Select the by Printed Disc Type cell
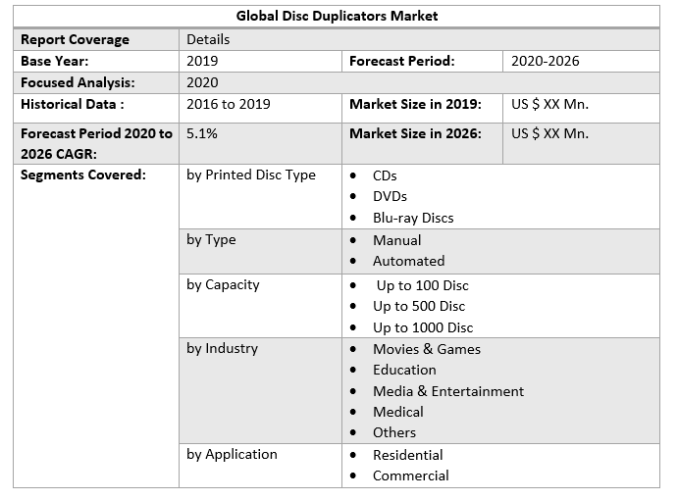The image size is (678, 500). (x=251, y=175)
